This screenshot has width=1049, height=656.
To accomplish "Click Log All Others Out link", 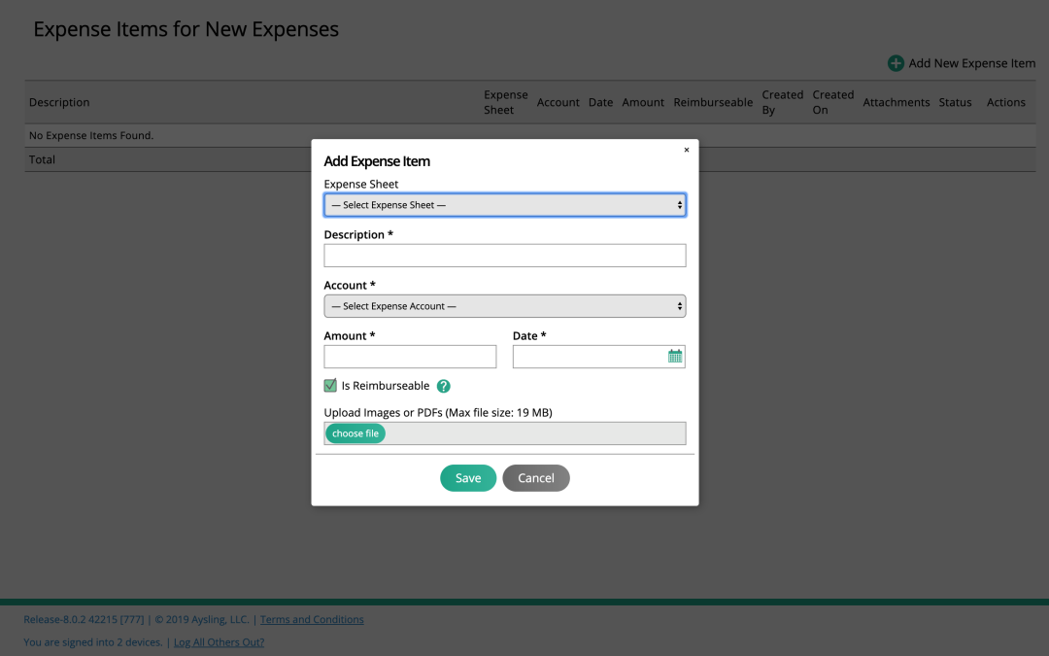I will [x=219, y=642].
